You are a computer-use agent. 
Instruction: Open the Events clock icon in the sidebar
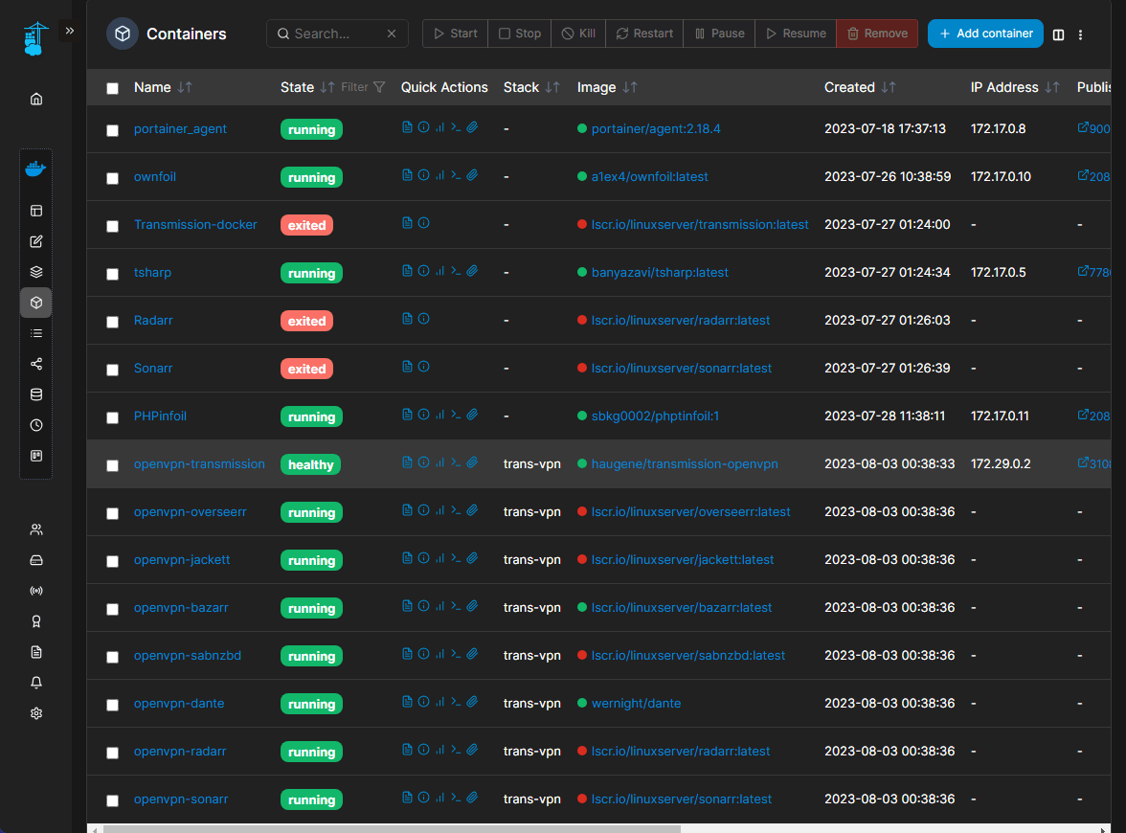pos(36,425)
